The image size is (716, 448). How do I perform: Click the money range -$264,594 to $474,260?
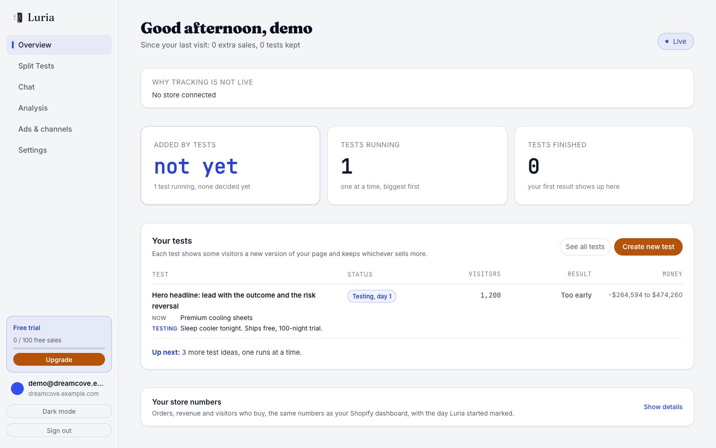pos(645,295)
